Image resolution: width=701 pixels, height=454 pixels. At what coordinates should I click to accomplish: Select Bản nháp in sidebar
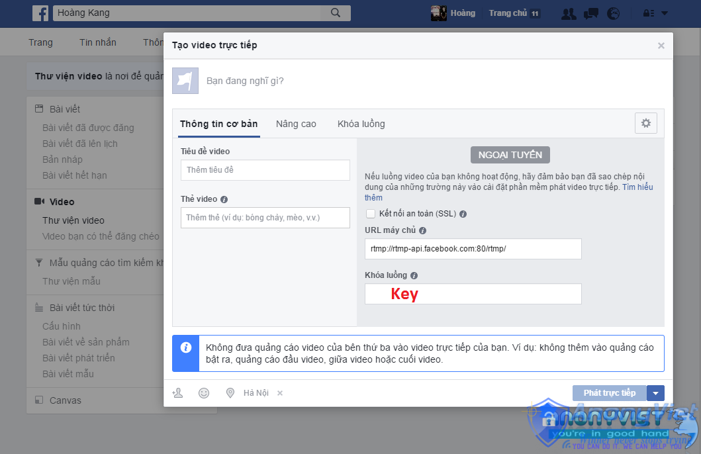(63, 159)
